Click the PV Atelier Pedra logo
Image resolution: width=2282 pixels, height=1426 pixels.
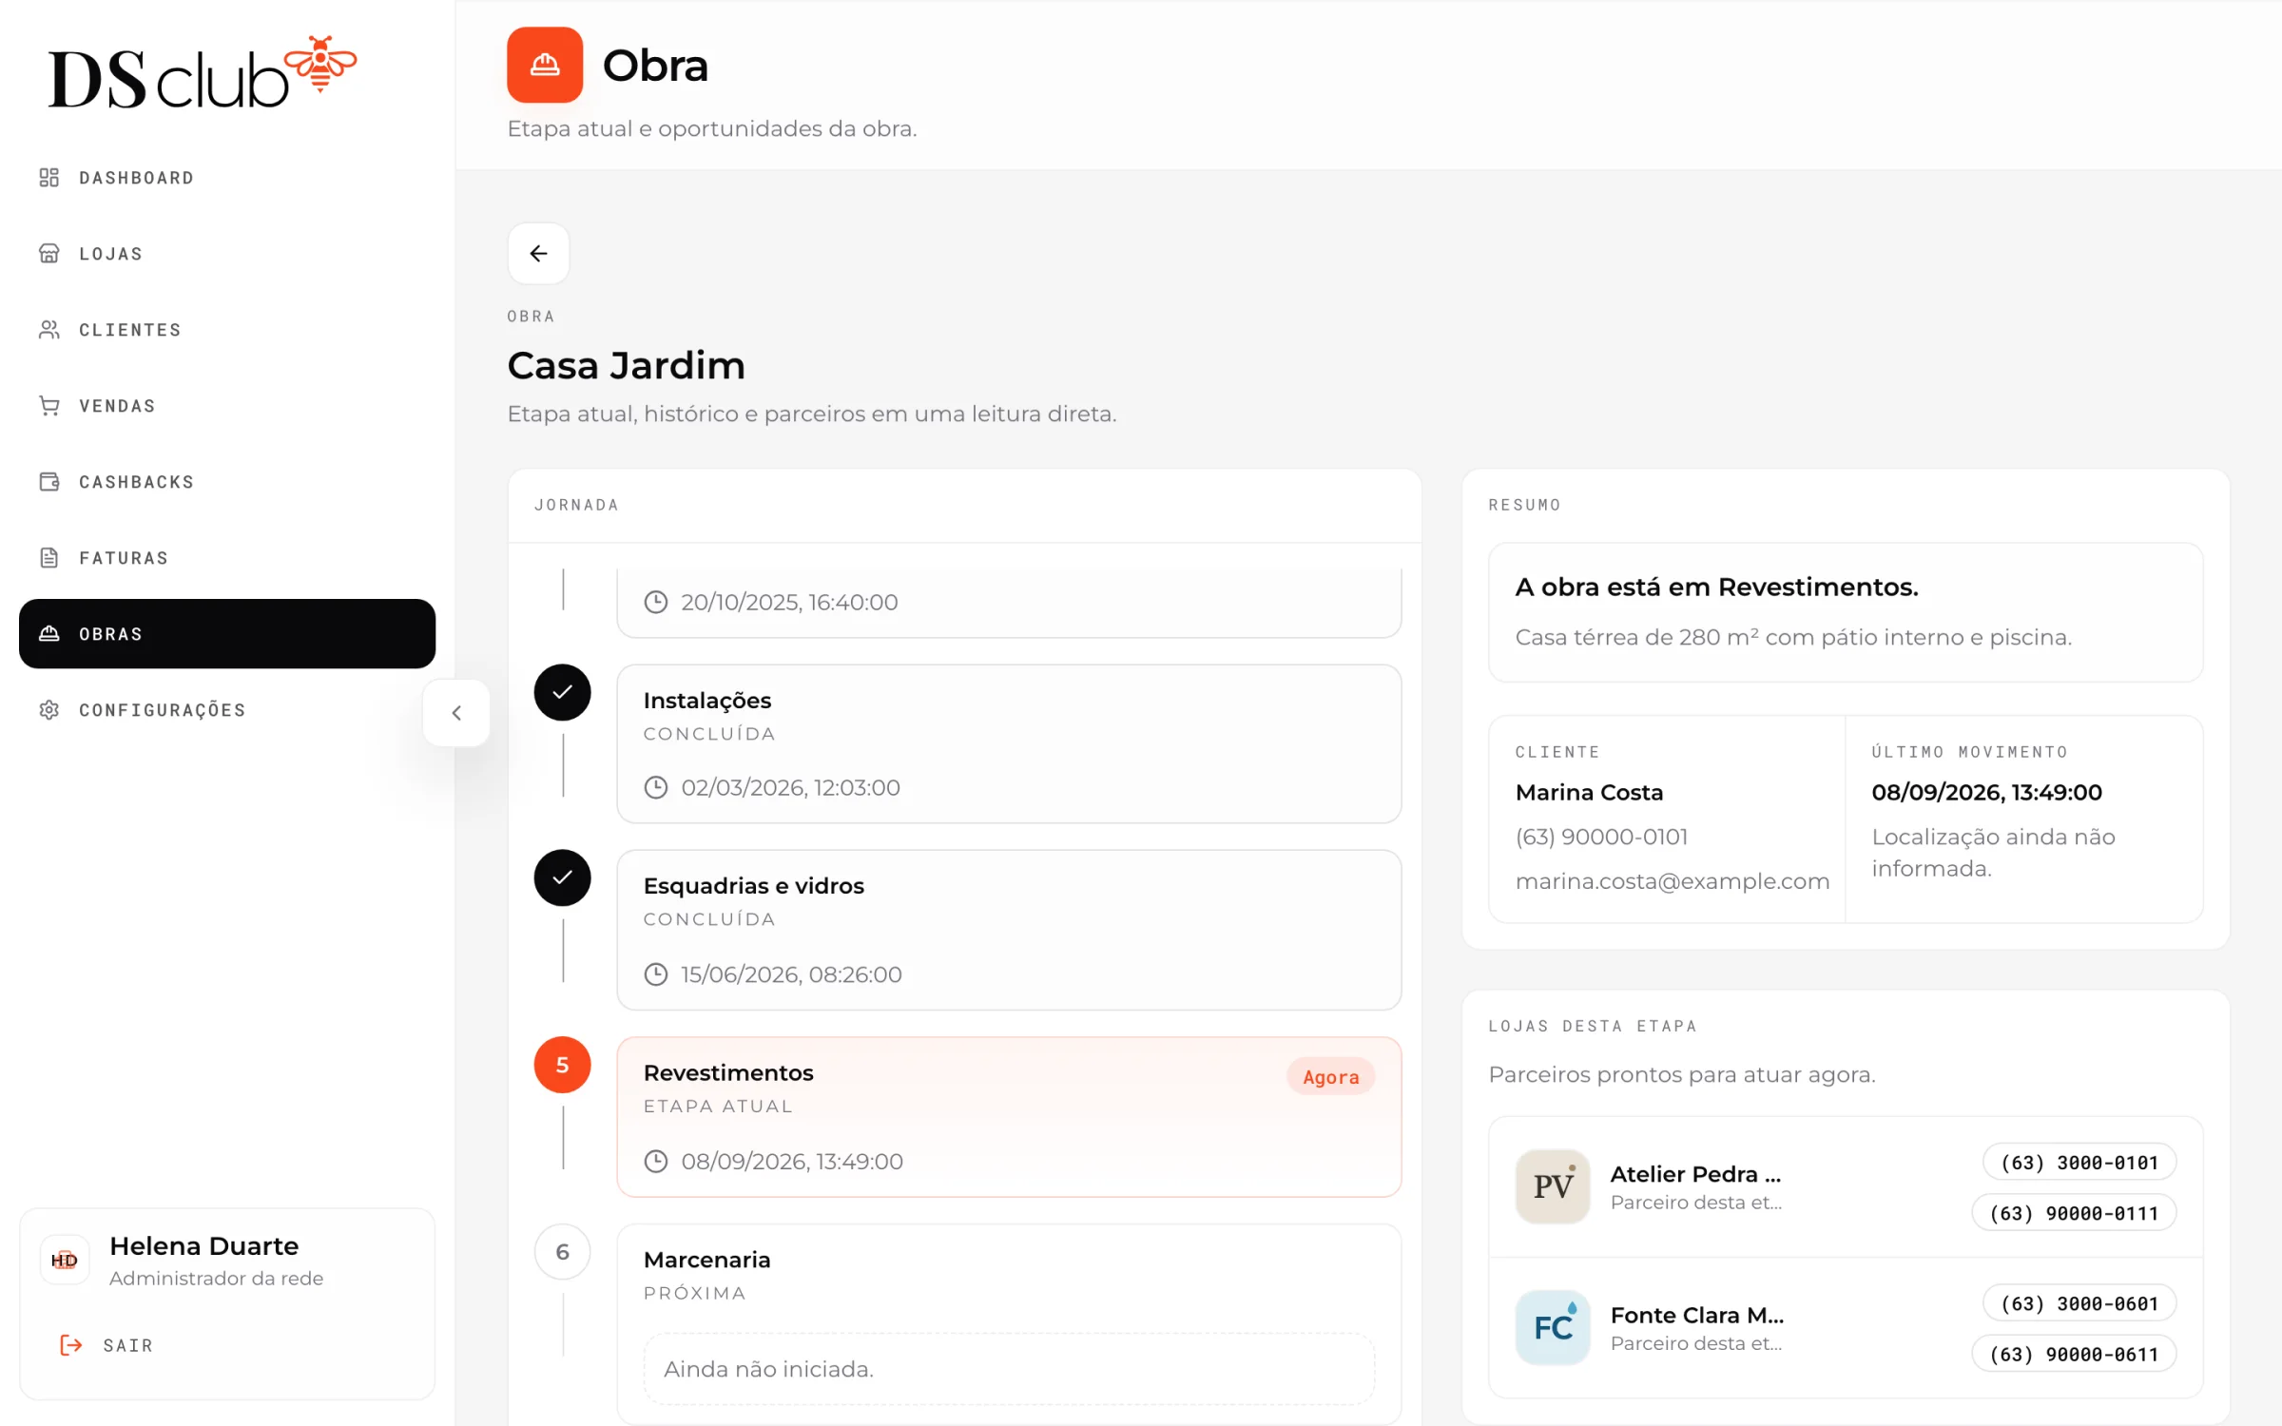[1553, 1186]
